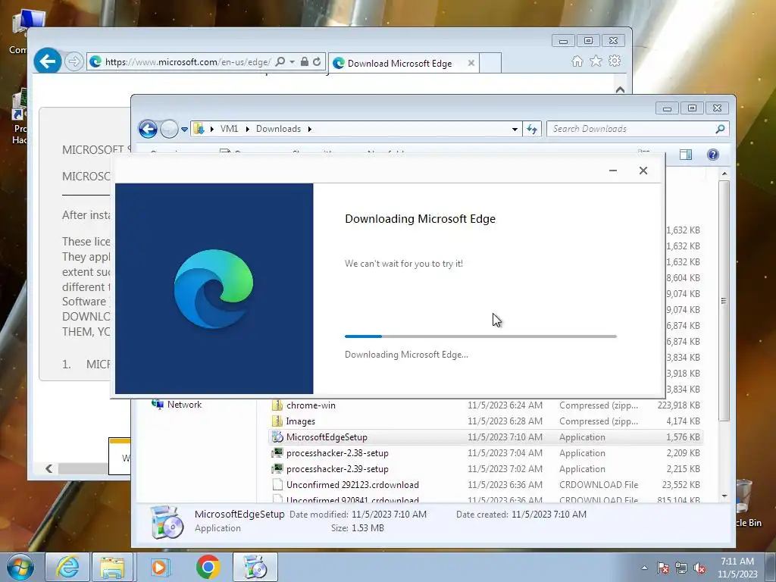Click Explorer refresh button

[x=532, y=129]
